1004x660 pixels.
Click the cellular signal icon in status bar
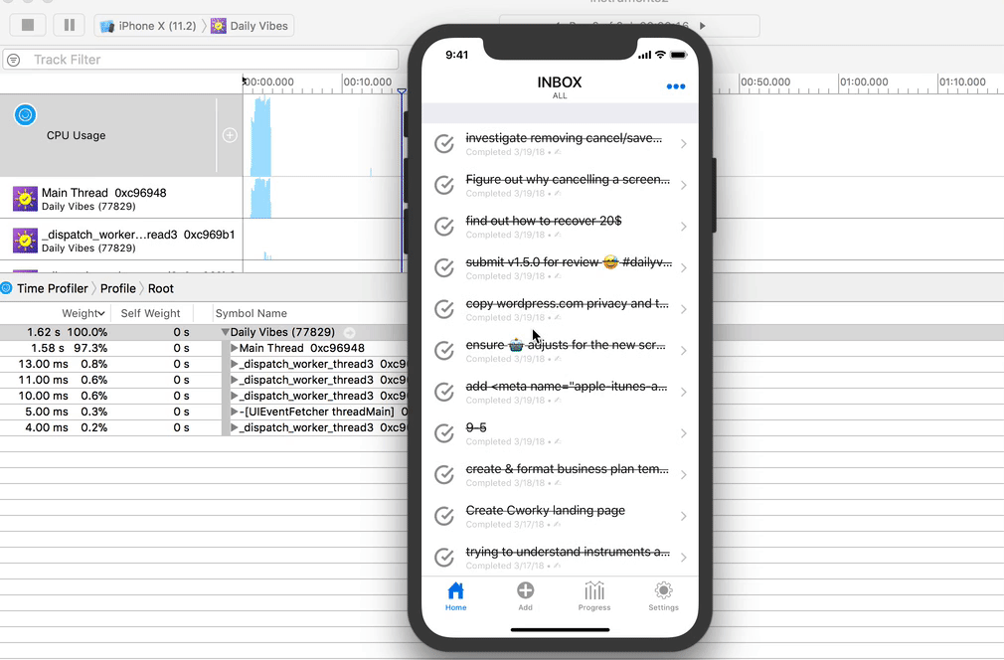click(x=644, y=55)
